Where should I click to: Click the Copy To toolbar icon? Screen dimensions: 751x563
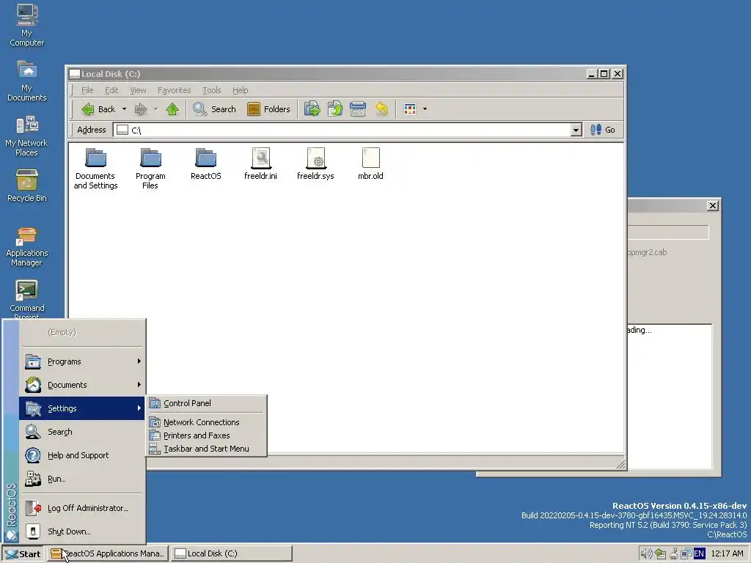click(x=335, y=109)
